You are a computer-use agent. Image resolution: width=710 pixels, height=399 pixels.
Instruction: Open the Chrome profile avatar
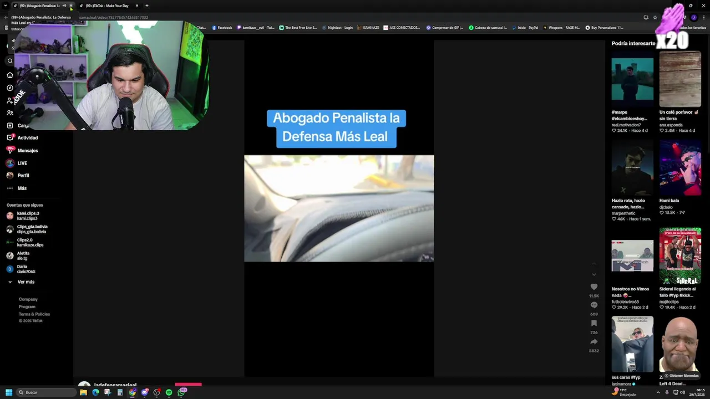tap(693, 17)
